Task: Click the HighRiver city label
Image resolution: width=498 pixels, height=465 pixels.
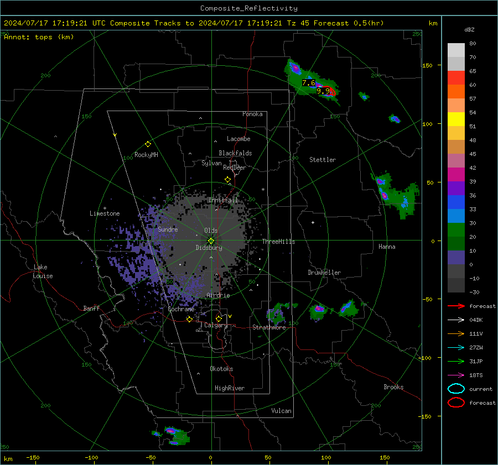Action: (230, 388)
